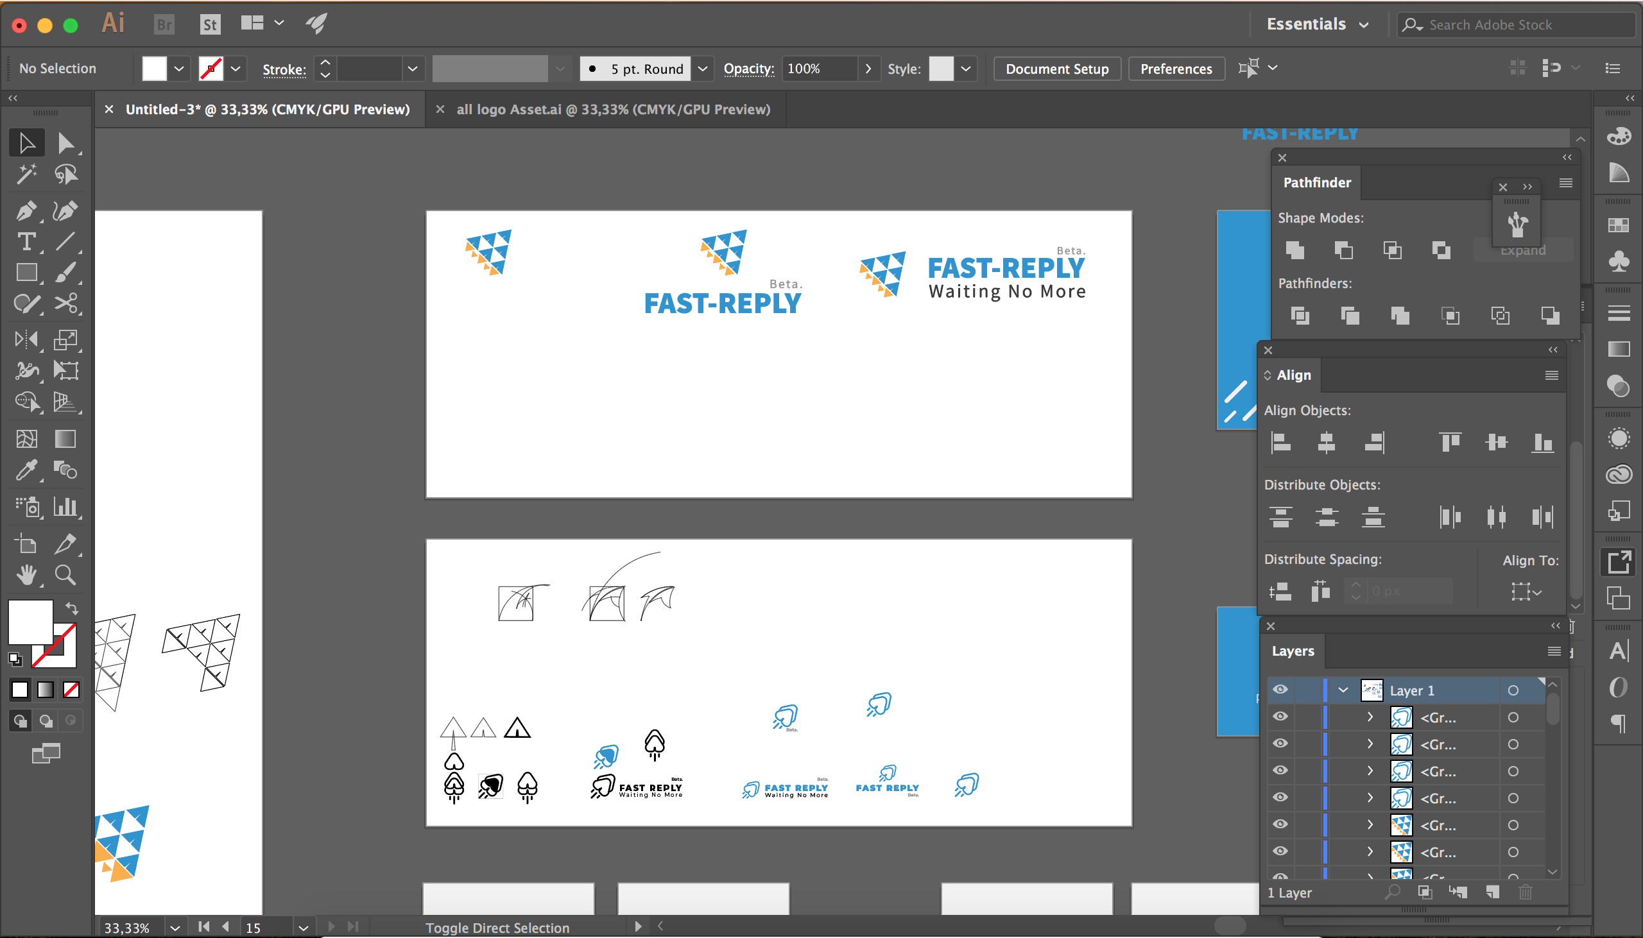Select the Zoom tool
1643x938 pixels.
[65, 575]
